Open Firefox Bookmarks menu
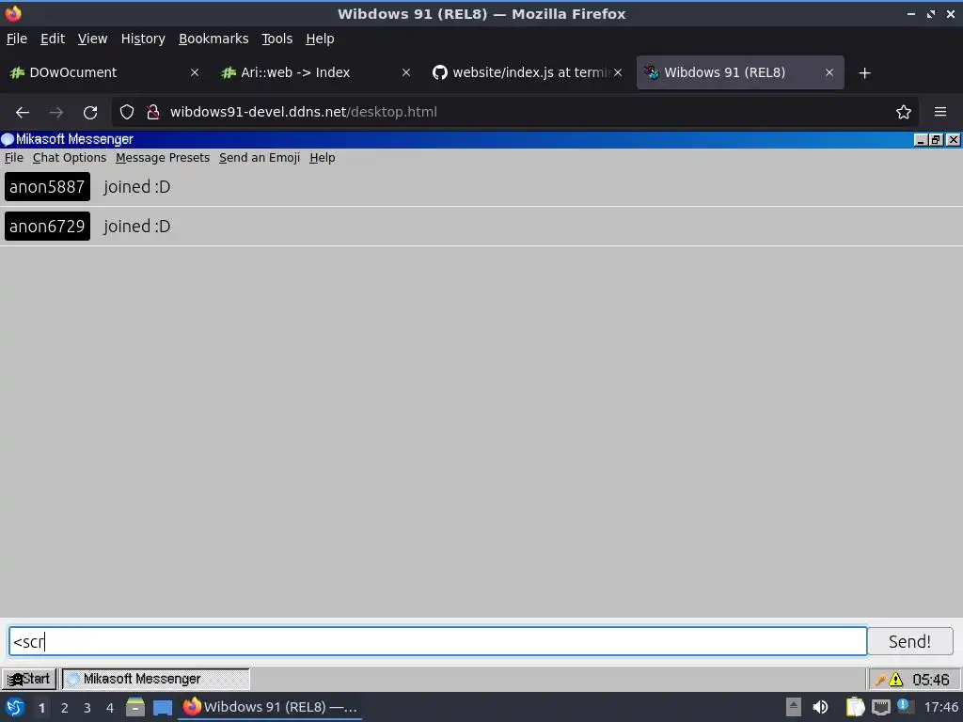 [x=213, y=39]
